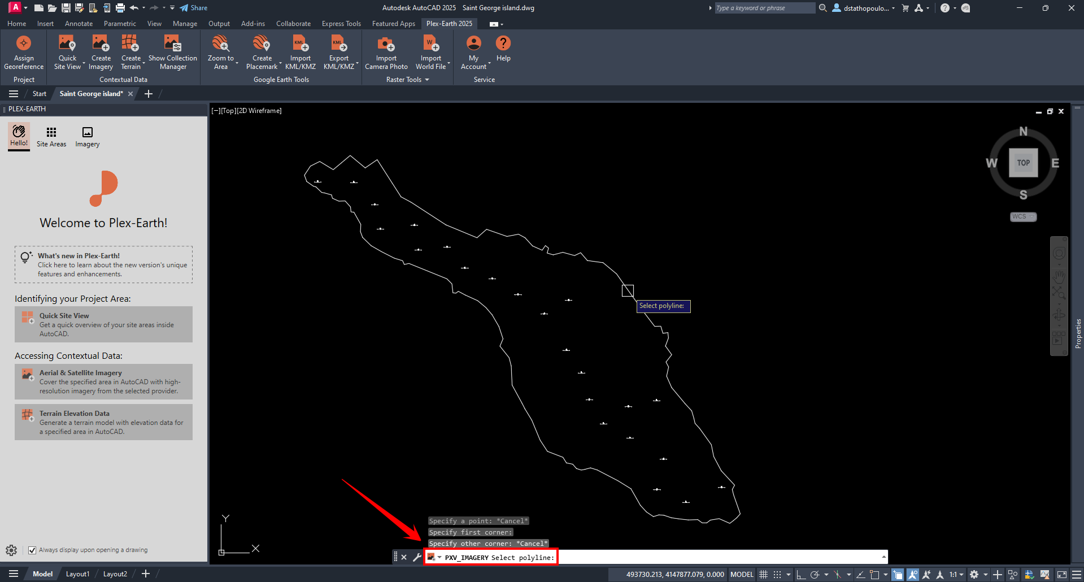The height and width of the screenshot is (582, 1084).
Task: Click the Import World File icon
Action: coord(431,44)
